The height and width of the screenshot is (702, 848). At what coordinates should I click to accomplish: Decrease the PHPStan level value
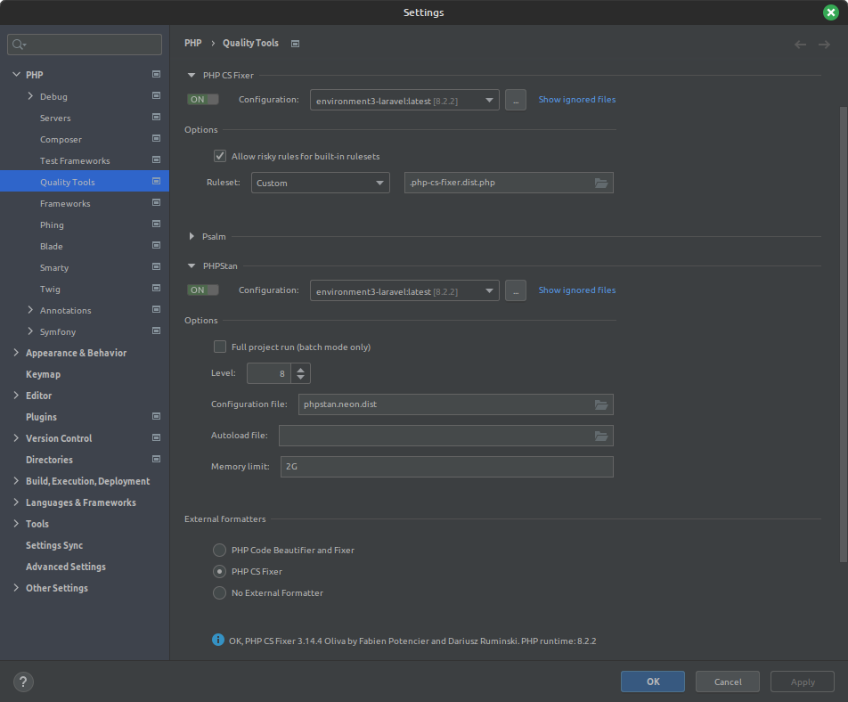pyautogui.click(x=301, y=377)
